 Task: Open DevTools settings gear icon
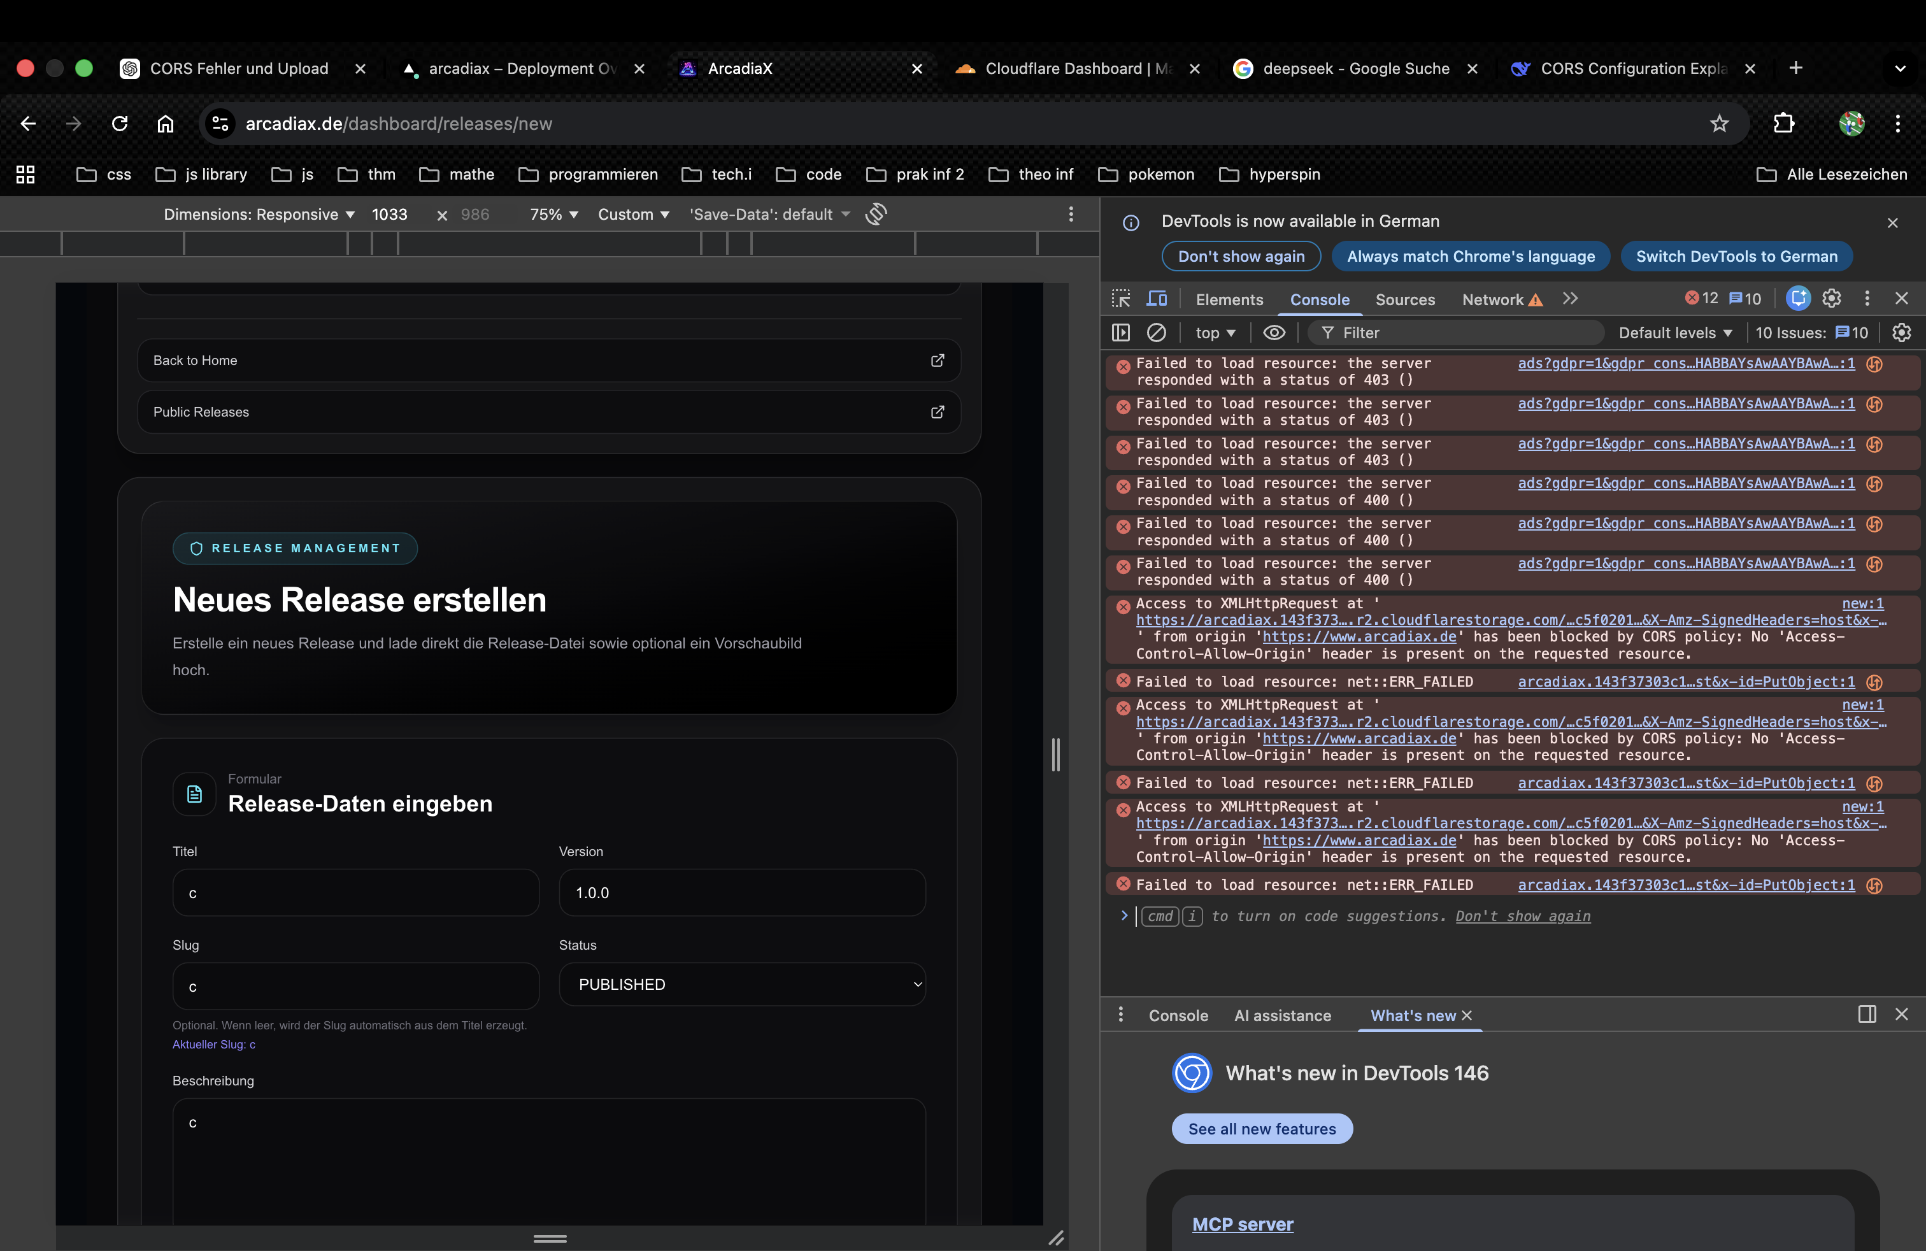(1831, 299)
